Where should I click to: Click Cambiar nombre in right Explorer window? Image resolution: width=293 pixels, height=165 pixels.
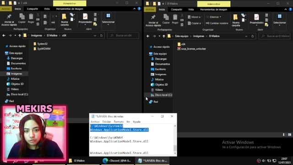(x=217, y=23)
